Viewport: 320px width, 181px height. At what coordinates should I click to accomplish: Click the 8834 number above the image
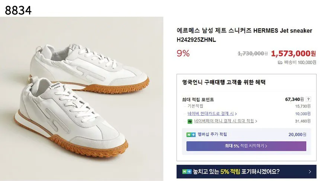coord(18,10)
